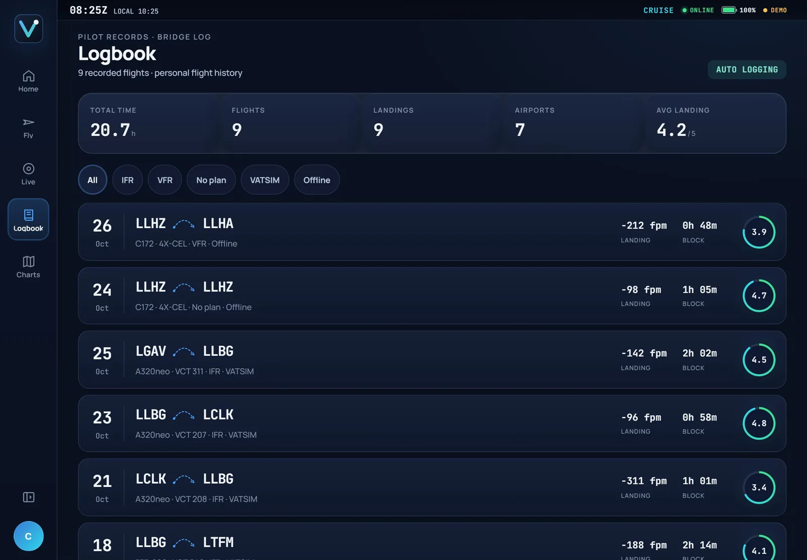Screen dimensions: 807x560
Task: Expand the 26 Oct LLHZ to LLHA flight
Action: point(432,232)
